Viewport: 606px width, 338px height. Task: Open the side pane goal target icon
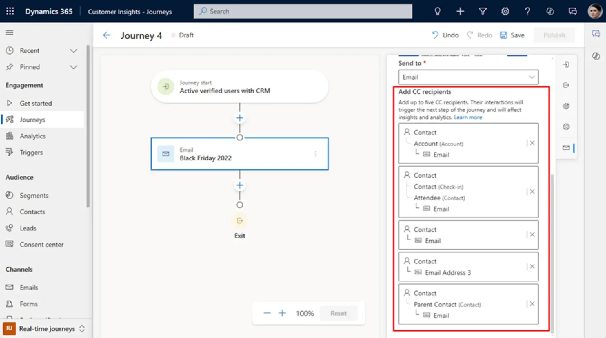566,106
